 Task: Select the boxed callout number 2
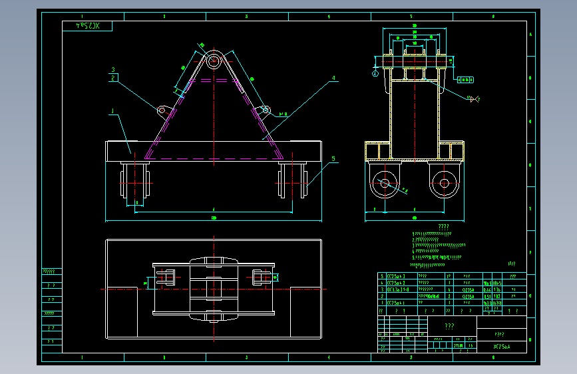click(x=113, y=78)
